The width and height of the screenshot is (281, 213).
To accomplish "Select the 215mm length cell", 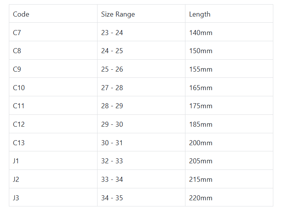I will (200, 179).
